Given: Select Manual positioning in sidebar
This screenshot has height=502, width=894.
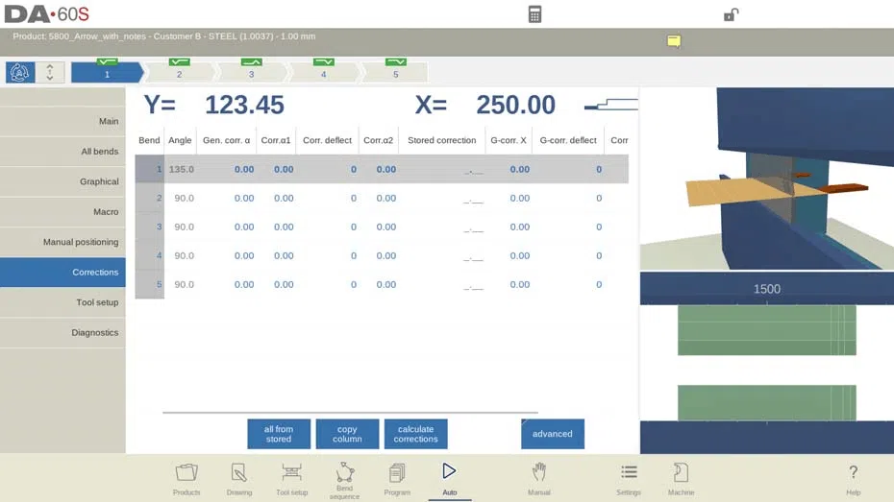Looking at the screenshot, I should click(62, 243).
